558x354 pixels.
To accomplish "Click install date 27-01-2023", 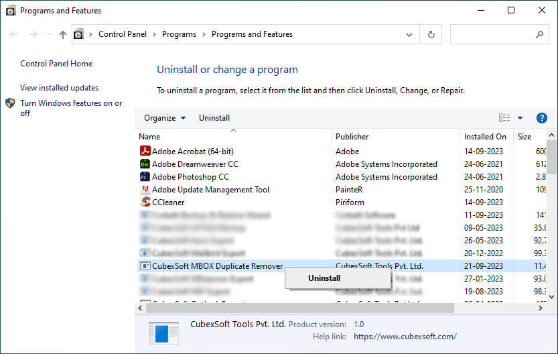I will pyautogui.click(x=483, y=278).
